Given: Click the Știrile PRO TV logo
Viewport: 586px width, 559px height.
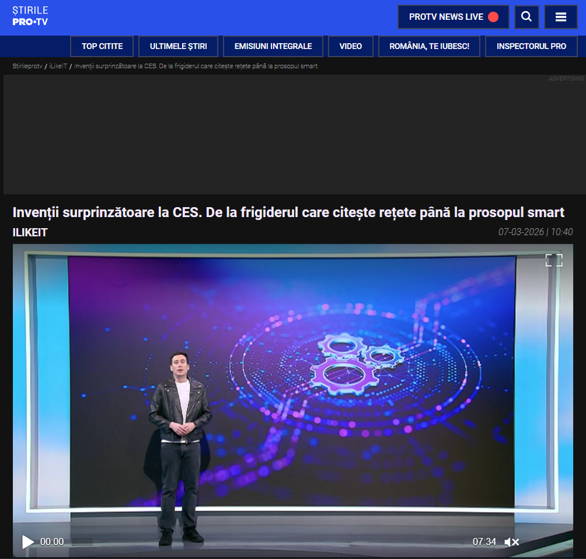Looking at the screenshot, I should [30, 16].
